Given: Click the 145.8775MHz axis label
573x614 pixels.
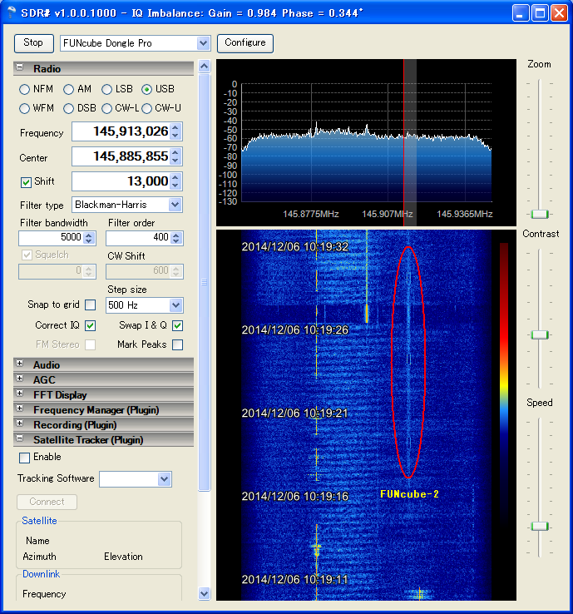Looking at the screenshot, I should [x=311, y=214].
